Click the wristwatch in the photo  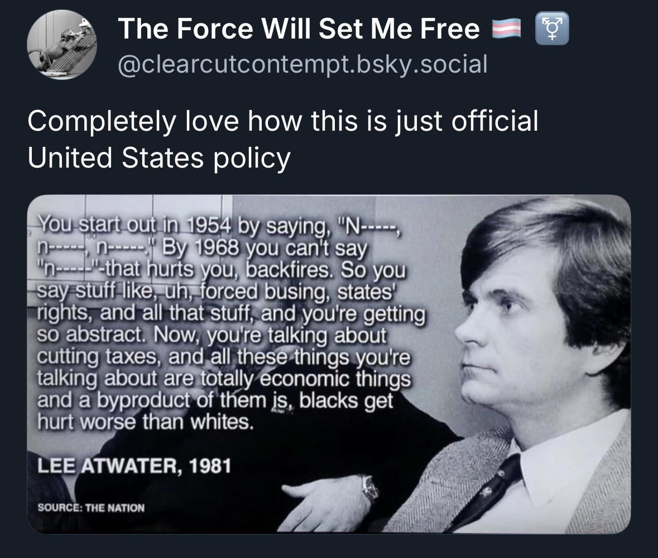(369, 487)
